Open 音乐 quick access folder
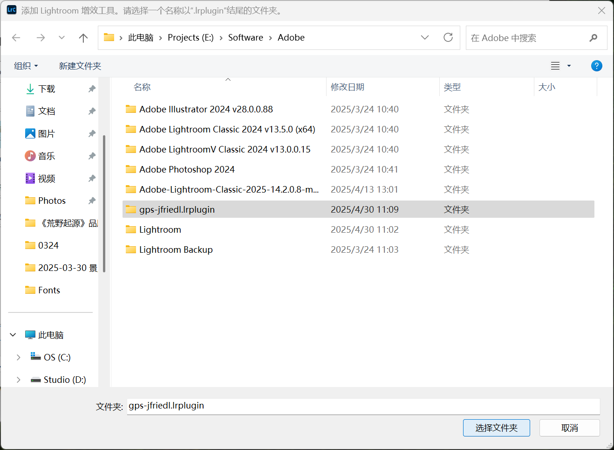Image resolution: width=614 pixels, height=450 pixels. 47,156
